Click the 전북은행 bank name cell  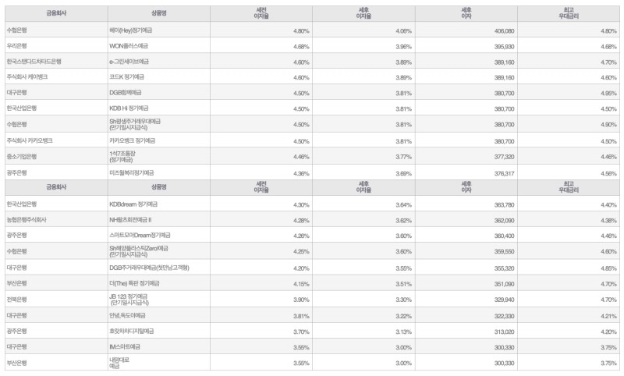pyautogui.click(x=16, y=299)
